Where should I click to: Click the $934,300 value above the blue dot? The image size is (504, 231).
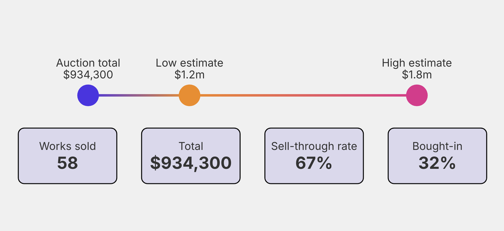click(x=88, y=75)
